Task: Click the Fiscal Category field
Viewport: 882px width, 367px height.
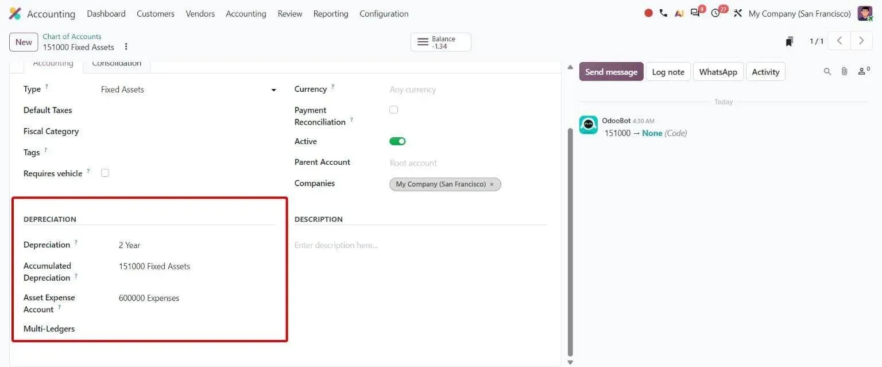Action: (x=188, y=132)
